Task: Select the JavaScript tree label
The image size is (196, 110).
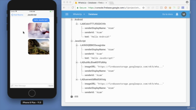Action: (x=80, y=41)
